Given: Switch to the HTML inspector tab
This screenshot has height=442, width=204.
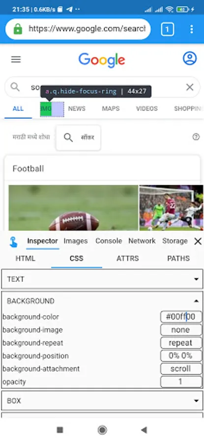Looking at the screenshot, I should tap(26, 258).
